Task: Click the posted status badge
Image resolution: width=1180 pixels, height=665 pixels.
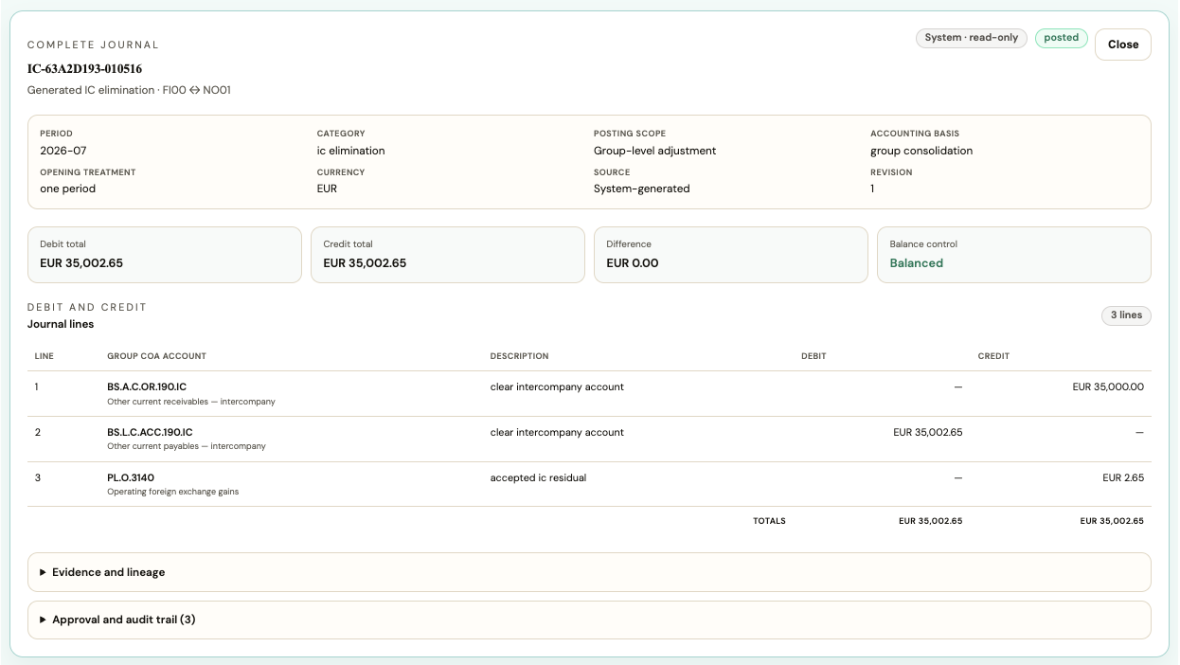Action: point(1061,38)
